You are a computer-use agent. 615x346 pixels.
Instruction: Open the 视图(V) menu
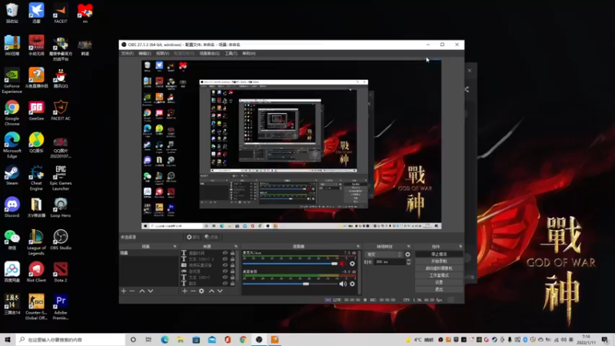coord(162,53)
